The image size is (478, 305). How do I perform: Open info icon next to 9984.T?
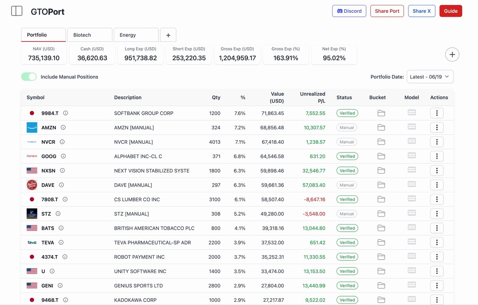(65, 113)
